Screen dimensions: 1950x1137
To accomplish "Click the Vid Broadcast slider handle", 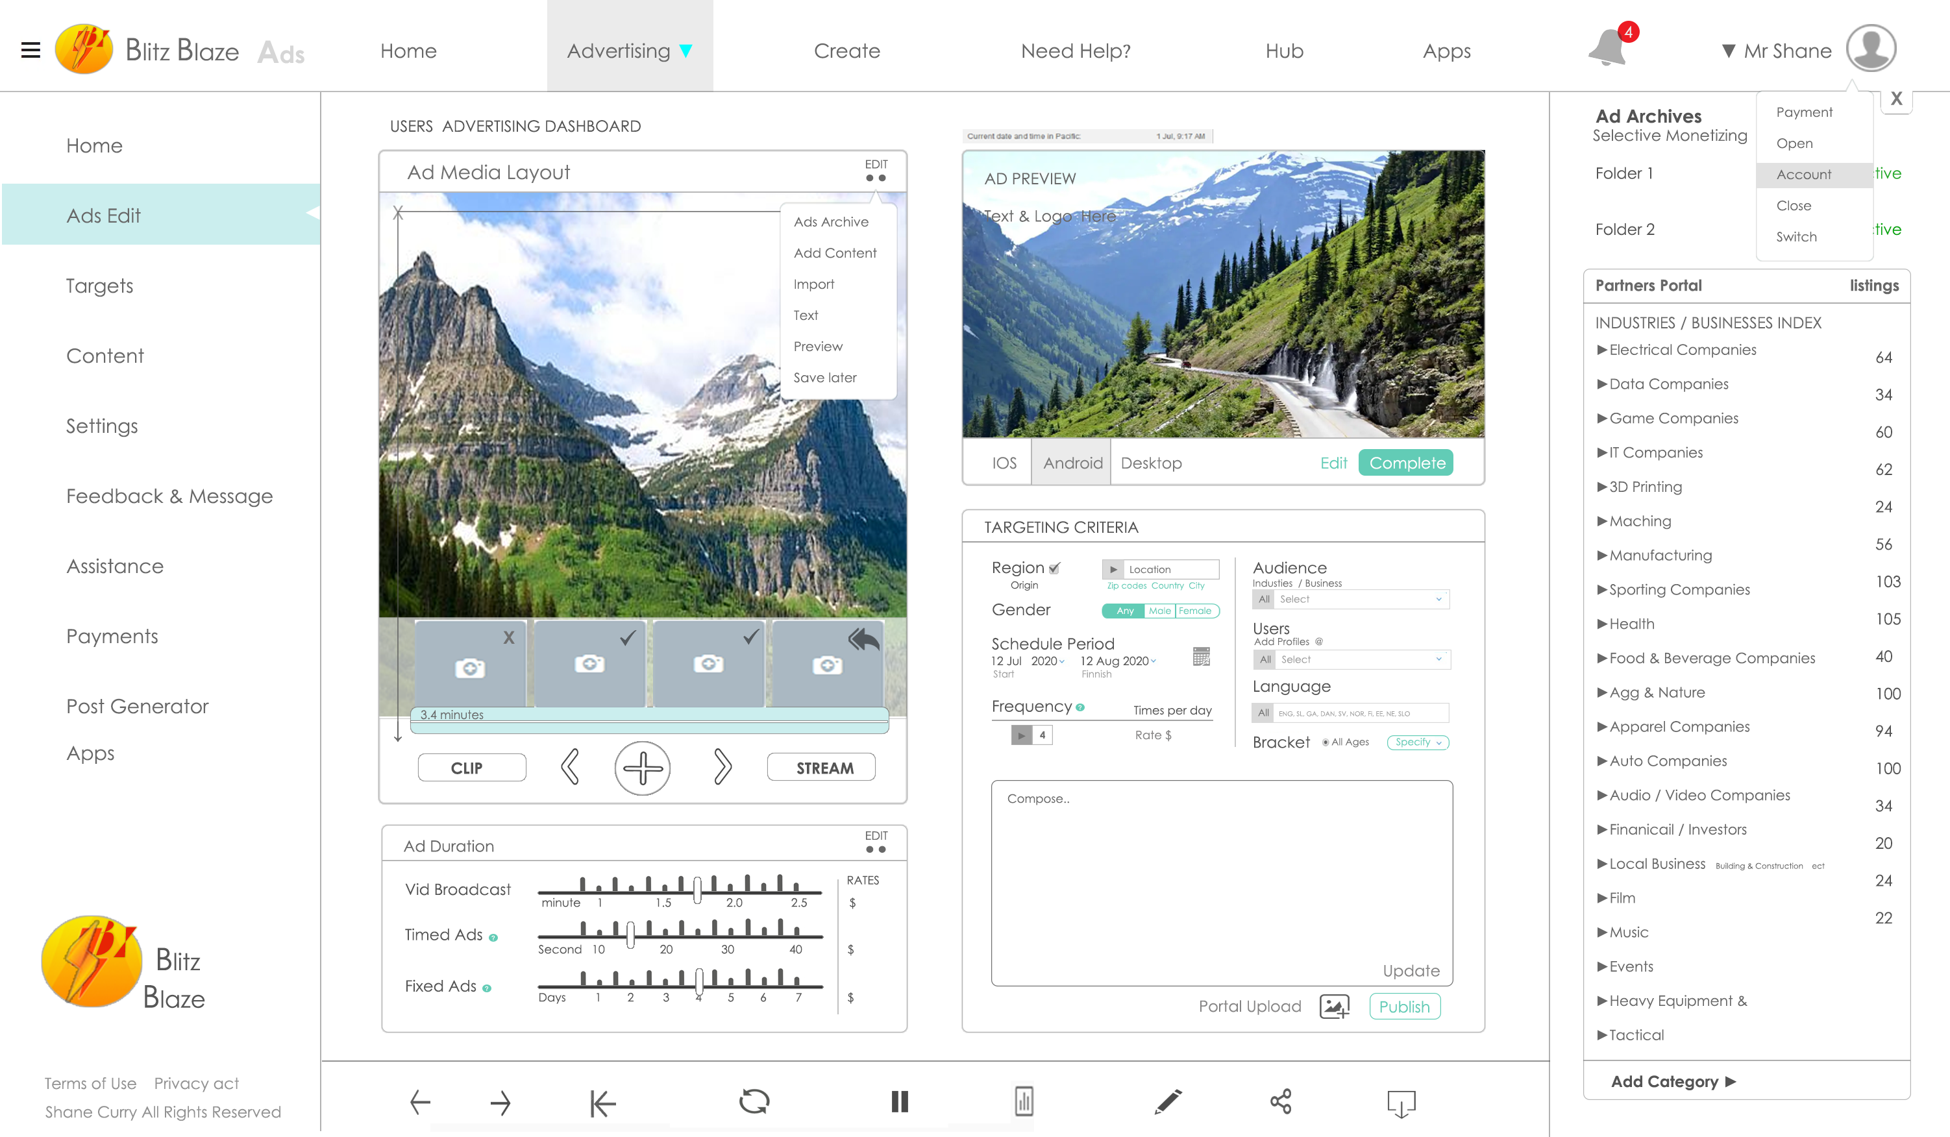I will tap(697, 890).
